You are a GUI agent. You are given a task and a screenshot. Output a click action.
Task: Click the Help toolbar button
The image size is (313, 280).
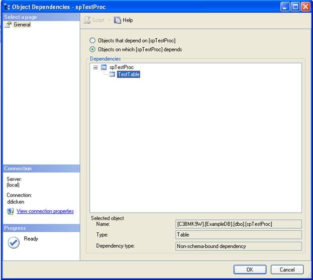(124, 20)
